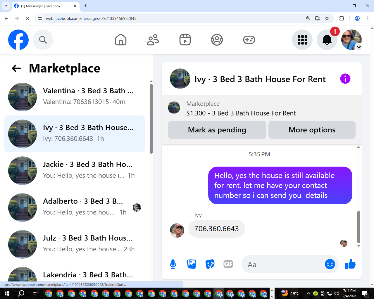Image resolution: width=374 pixels, height=299 pixels.
Task: Open the account profile picture menu
Action: pyautogui.click(x=351, y=40)
